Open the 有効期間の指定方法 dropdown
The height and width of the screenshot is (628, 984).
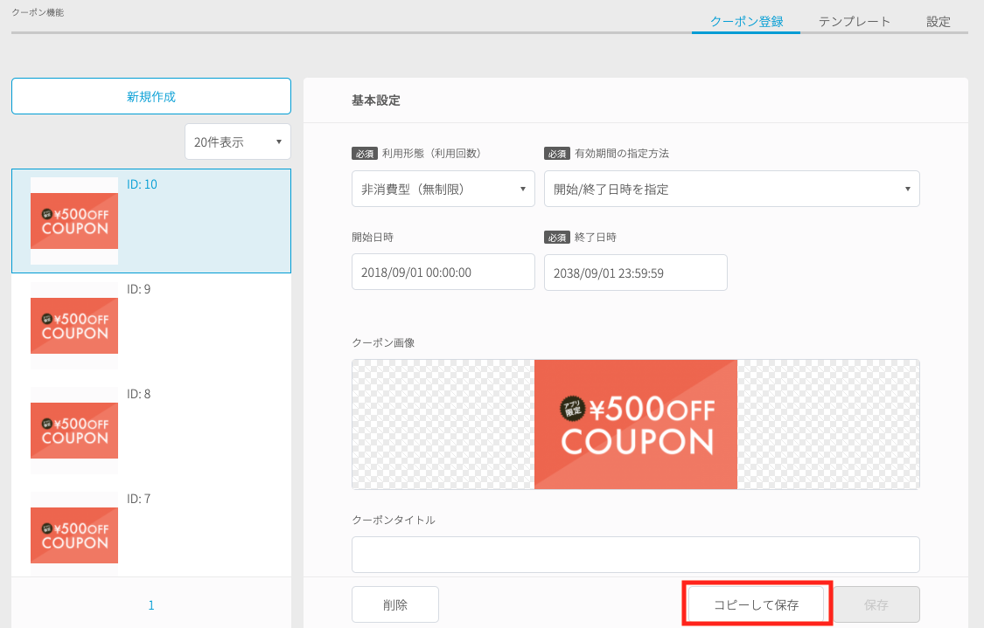click(x=731, y=189)
